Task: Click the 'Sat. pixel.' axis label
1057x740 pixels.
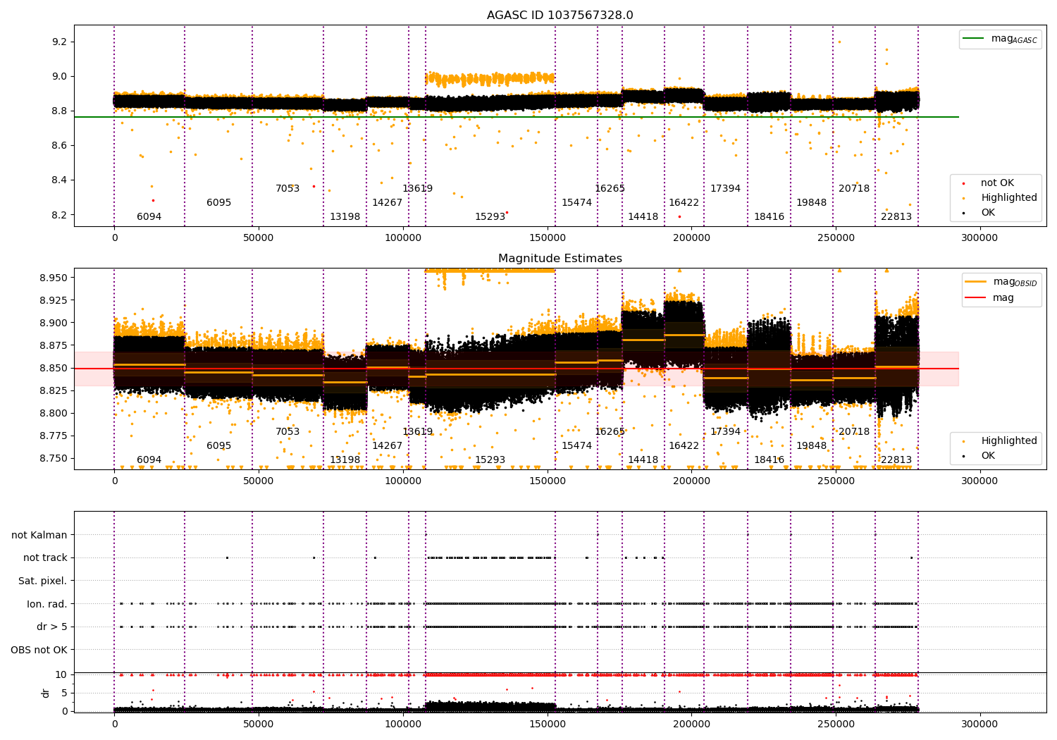Action: tap(43, 581)
